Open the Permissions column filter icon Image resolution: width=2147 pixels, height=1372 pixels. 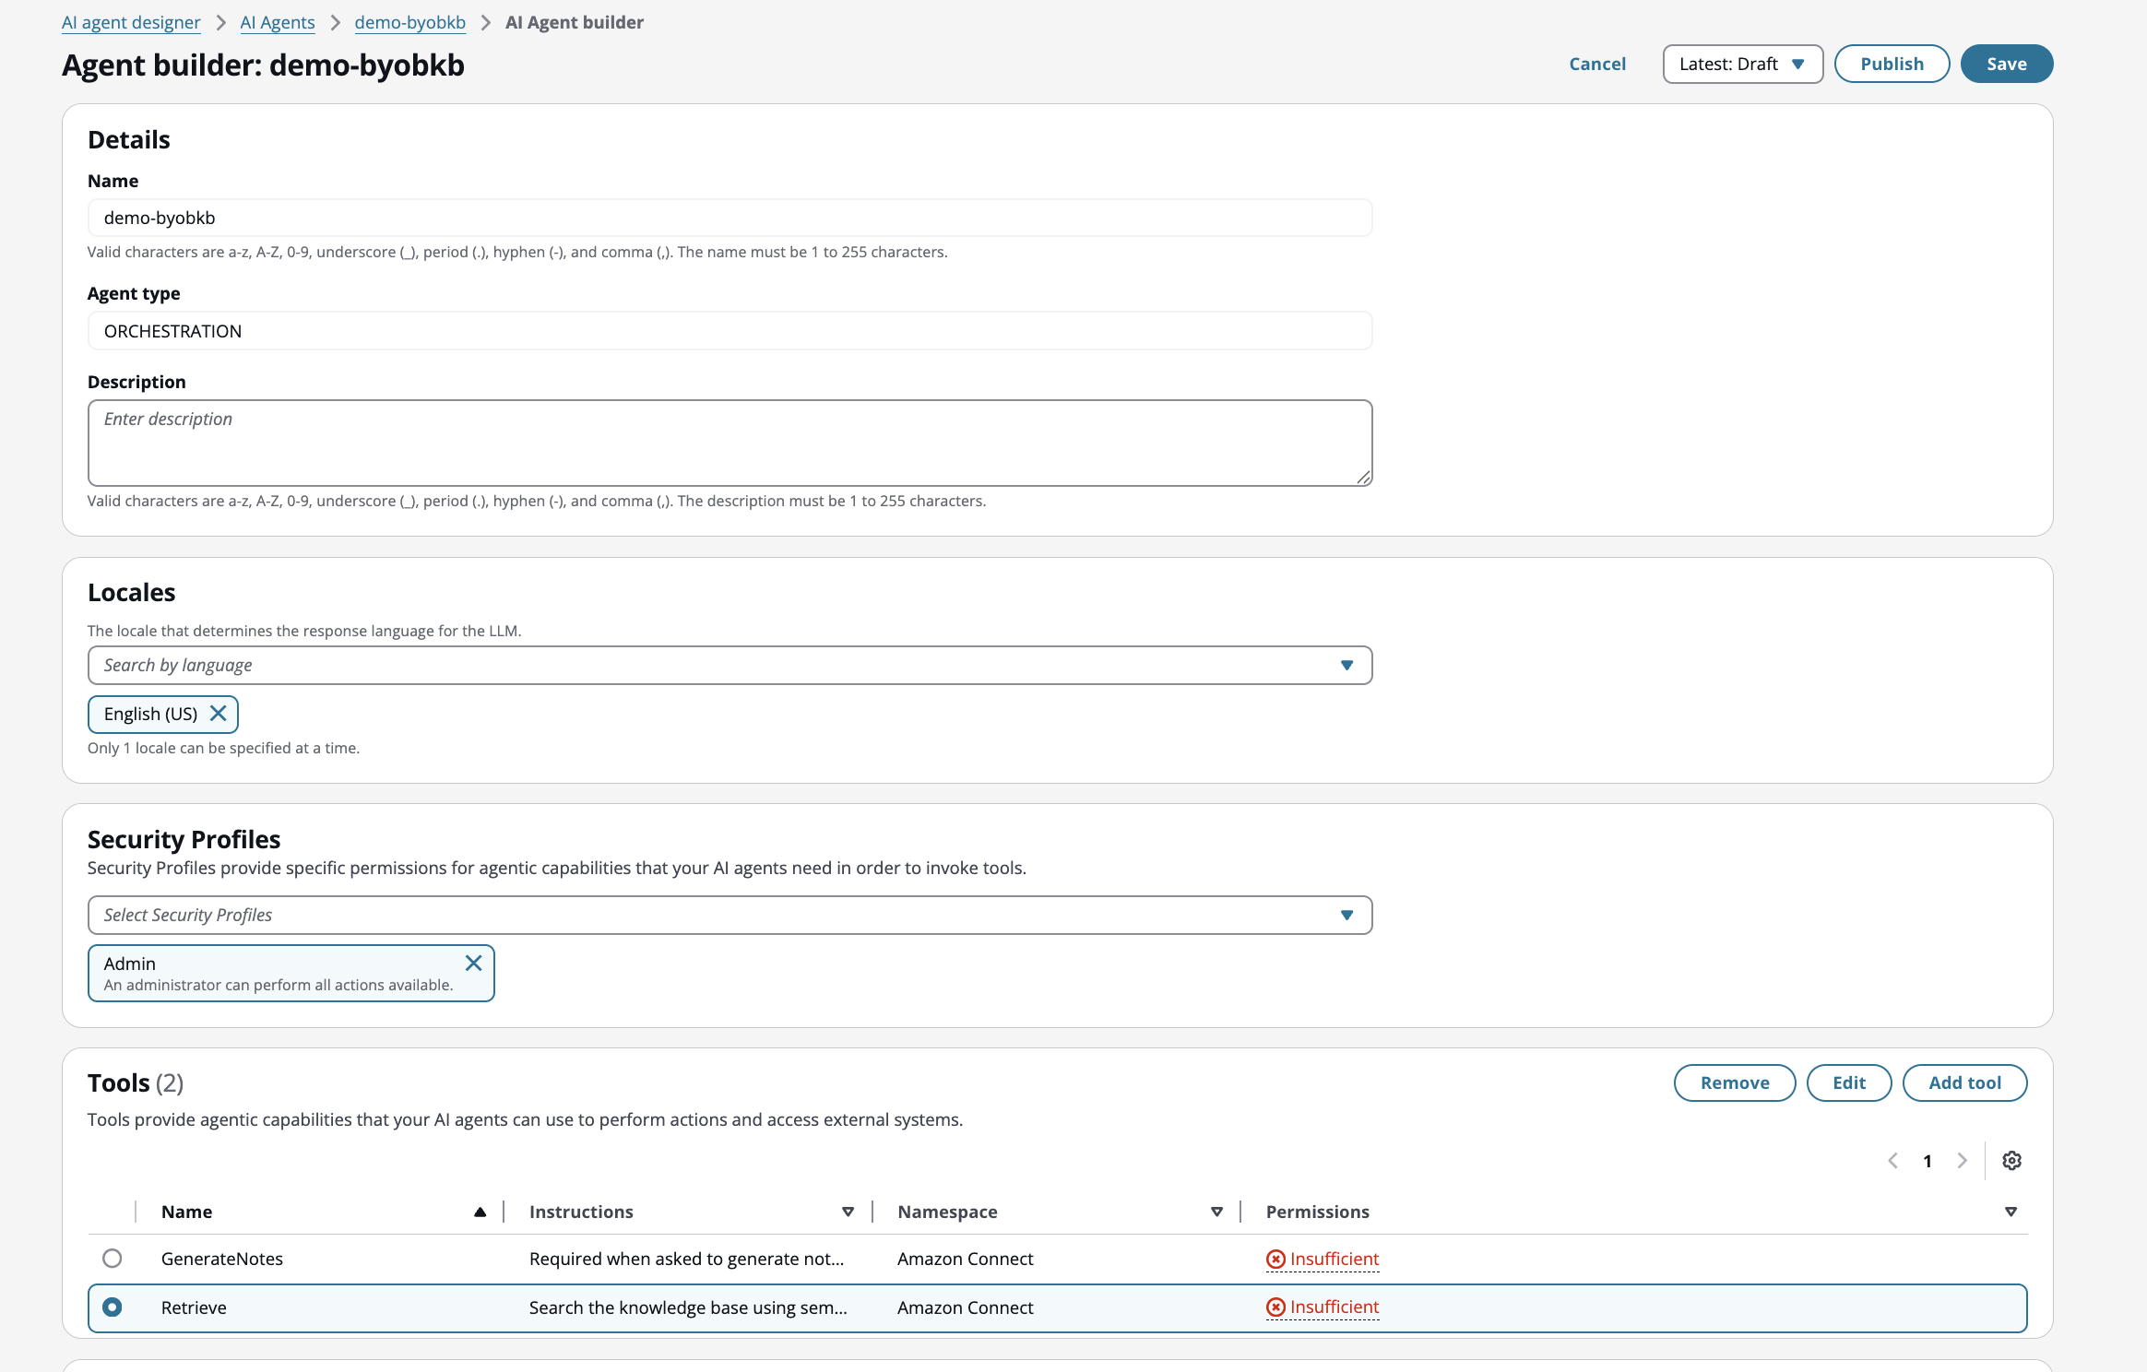pyautogui.click(x=2011, y=1212)
